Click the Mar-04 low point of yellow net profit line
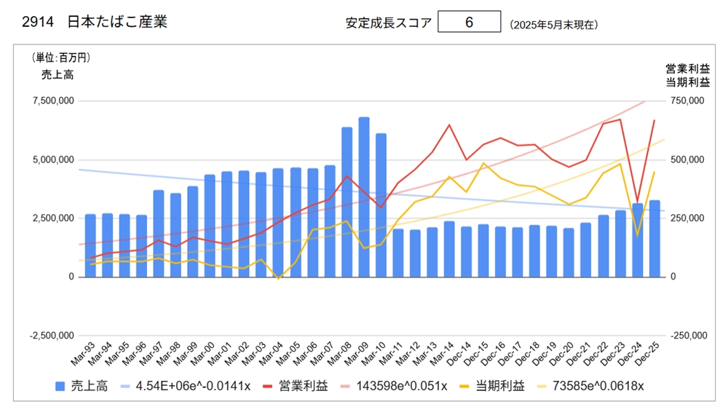The image size is (728, 415). coord(279,279)
